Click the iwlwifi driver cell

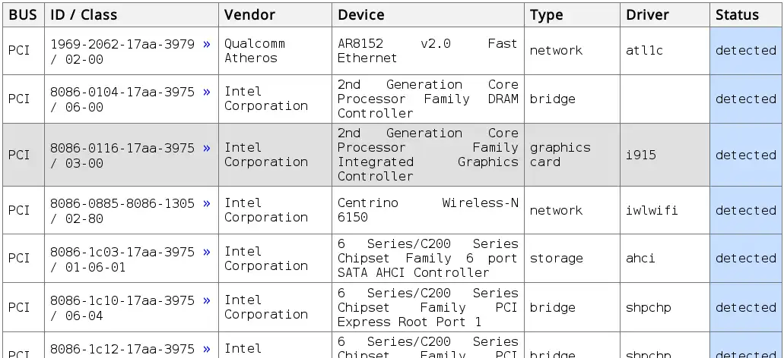pyautogui.click(x=665, y=210)
